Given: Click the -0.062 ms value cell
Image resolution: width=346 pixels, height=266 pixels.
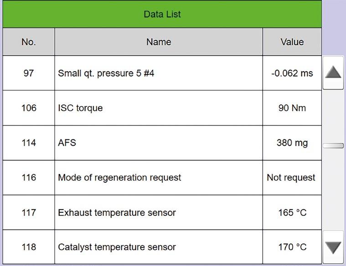Looking at the screenshot, I should [292, 73].
